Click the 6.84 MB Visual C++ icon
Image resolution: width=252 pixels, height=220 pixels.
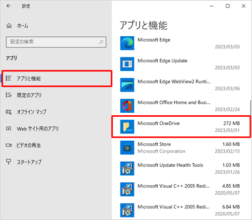click(x=127, y=210)
